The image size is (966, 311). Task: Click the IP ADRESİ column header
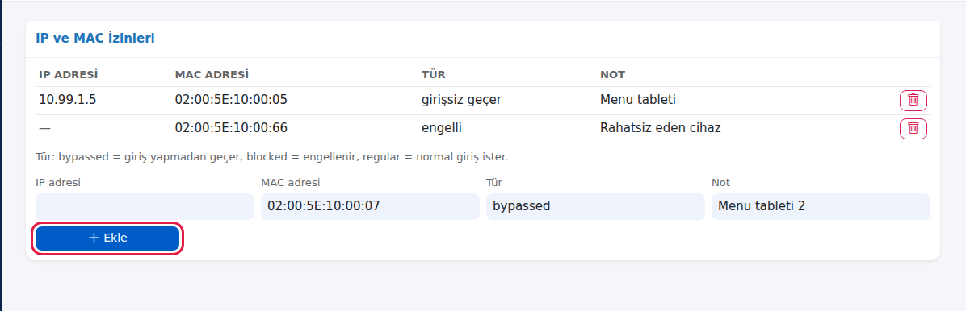click(x=69, y=74)
